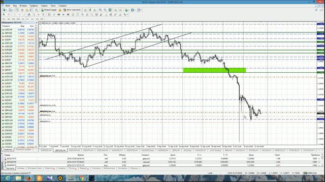Select the triangle shape tool
325x182 pixels.
63,15
